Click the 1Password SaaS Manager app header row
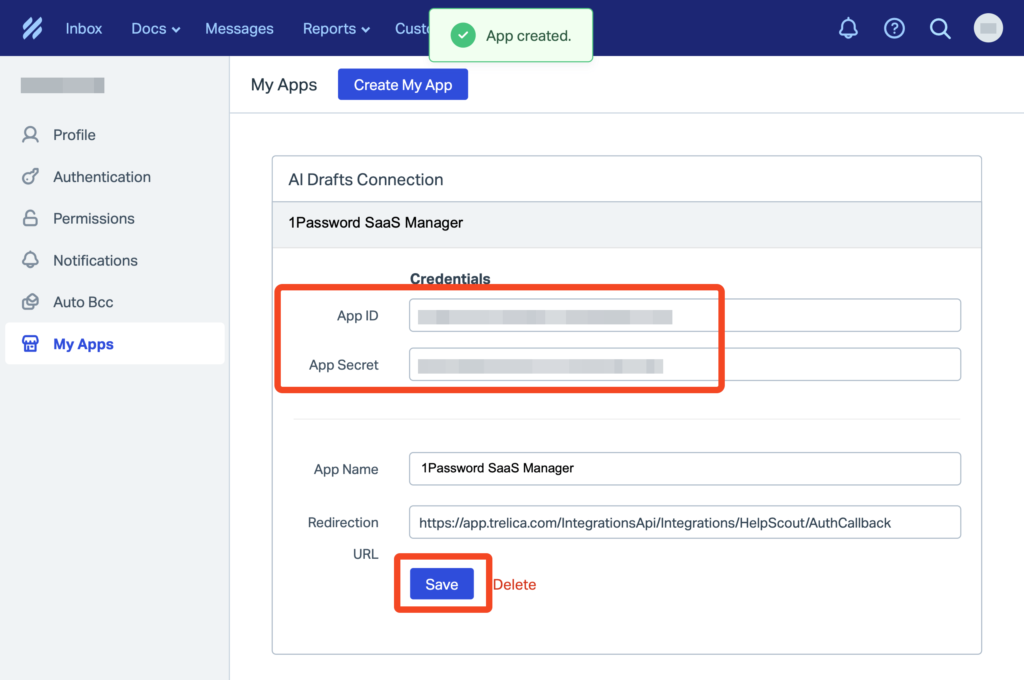 pos(627,225)
